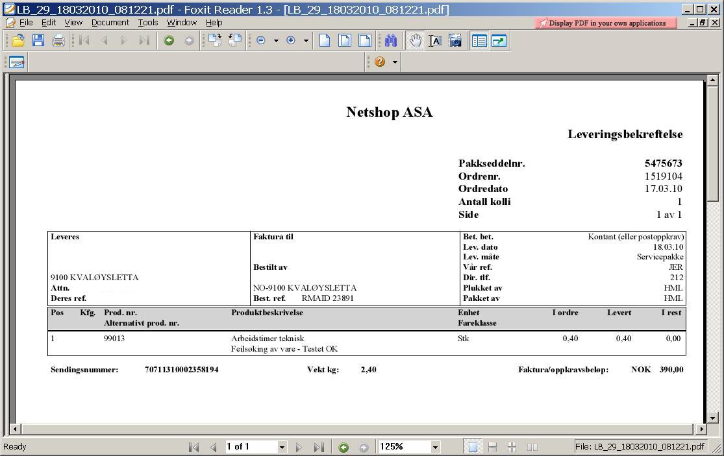
Task: Open the File menu
Action: (26, 22)
